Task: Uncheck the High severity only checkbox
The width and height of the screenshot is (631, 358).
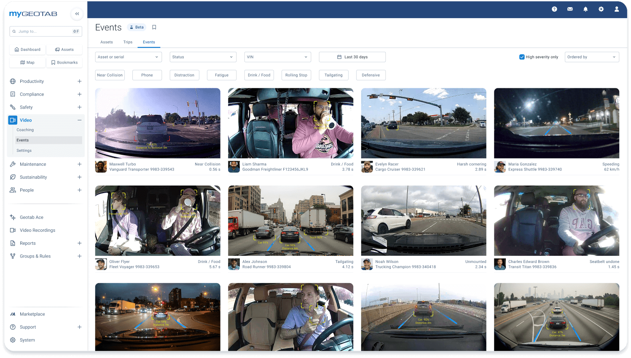Action: pyautogui.click(x=521, y=57)
